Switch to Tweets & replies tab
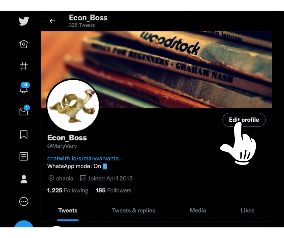 click(x=134, y=211)
